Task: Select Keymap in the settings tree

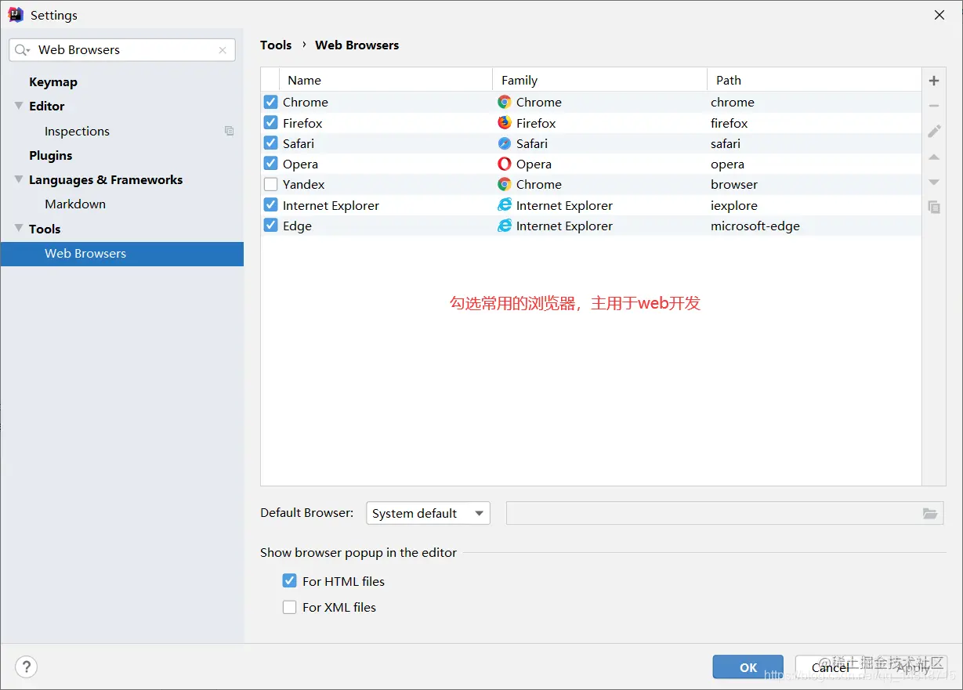Action: pos(53,81)
